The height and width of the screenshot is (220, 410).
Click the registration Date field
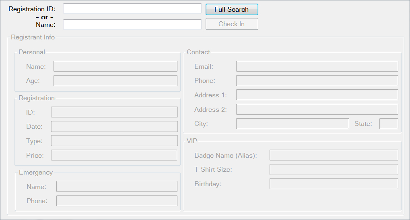point(114,126)
